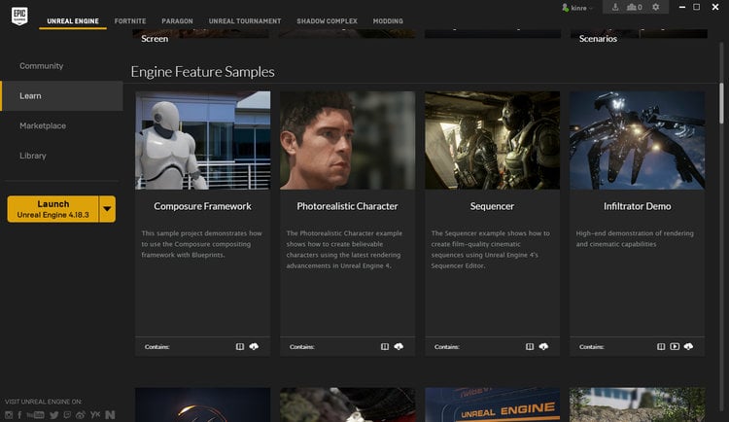Image resolution: width=729 pixels, height=422 pixels.
Task: Open the friends list icon
Action: (634, 7)
